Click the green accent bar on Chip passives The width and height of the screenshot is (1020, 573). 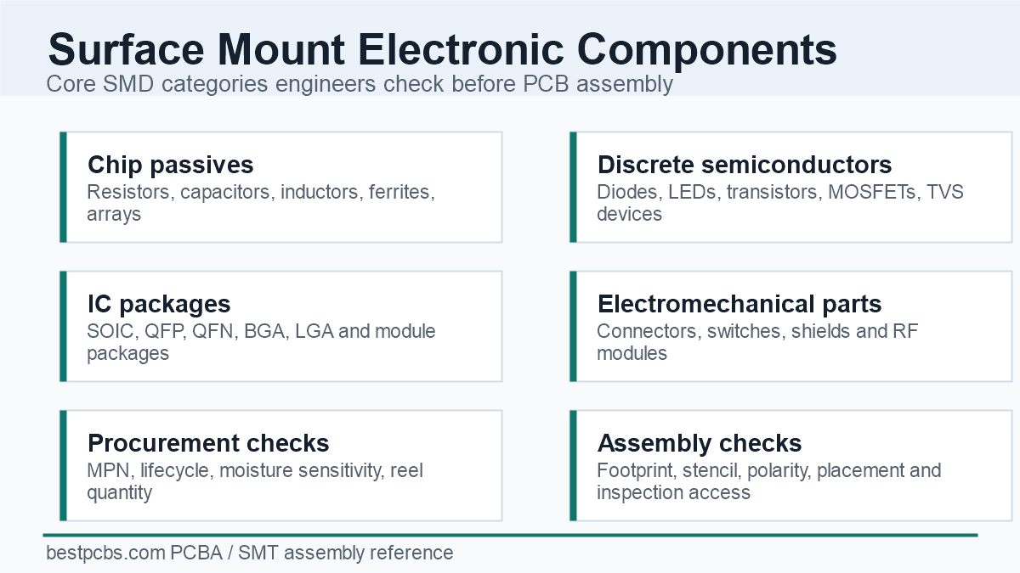[63, 187]
